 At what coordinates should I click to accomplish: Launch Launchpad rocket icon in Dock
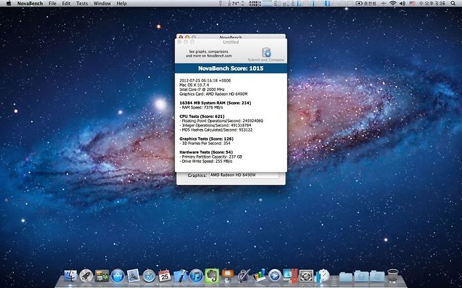pyautogui.click(x=86, y=276)
